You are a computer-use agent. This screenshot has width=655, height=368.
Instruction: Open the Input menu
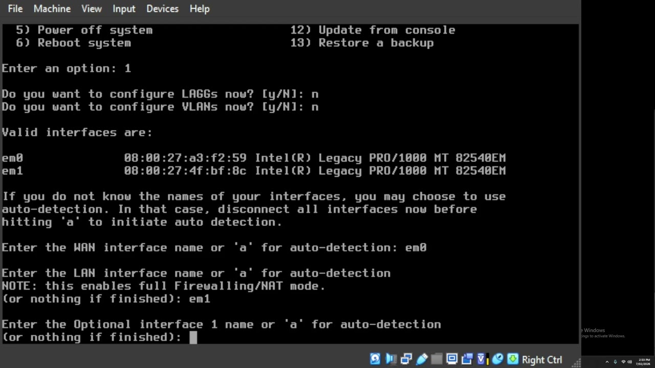(x=124, y=9)
